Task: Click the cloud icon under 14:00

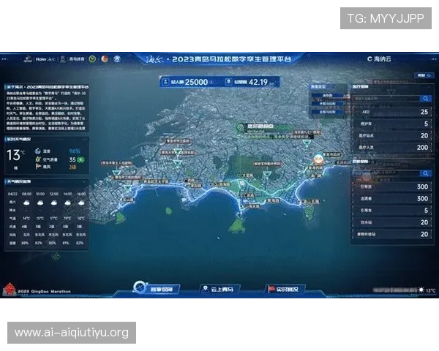Action: pyautogui.click(x=67, y=203)
